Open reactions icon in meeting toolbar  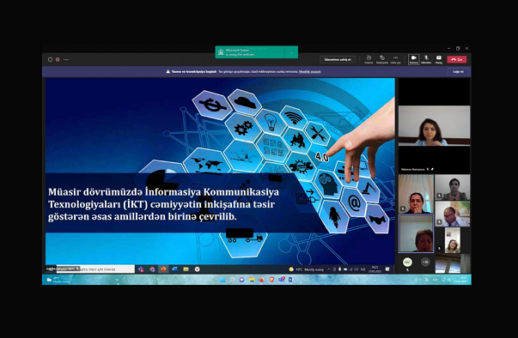[382, 59]
